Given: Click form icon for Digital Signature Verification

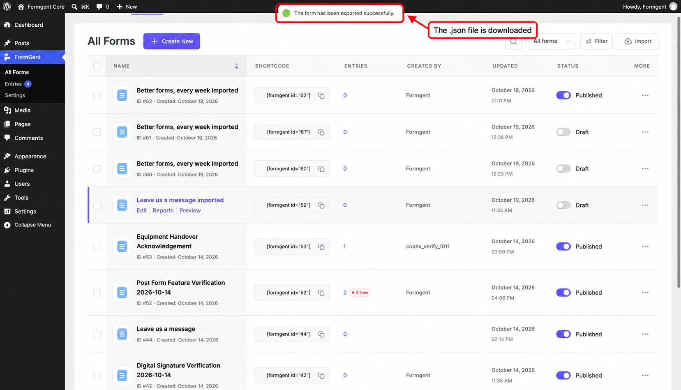Looking at the screenshot, I should point(122,375).
